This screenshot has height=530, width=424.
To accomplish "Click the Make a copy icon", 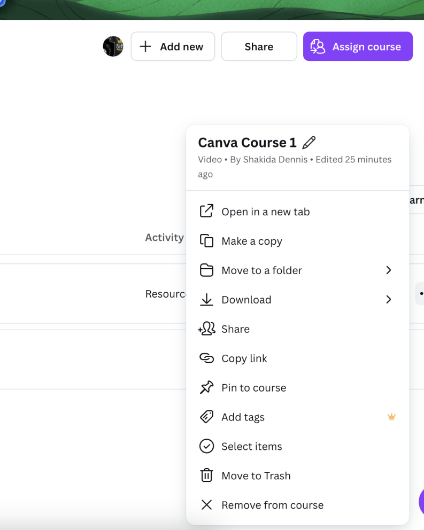I will coord(206,240).
